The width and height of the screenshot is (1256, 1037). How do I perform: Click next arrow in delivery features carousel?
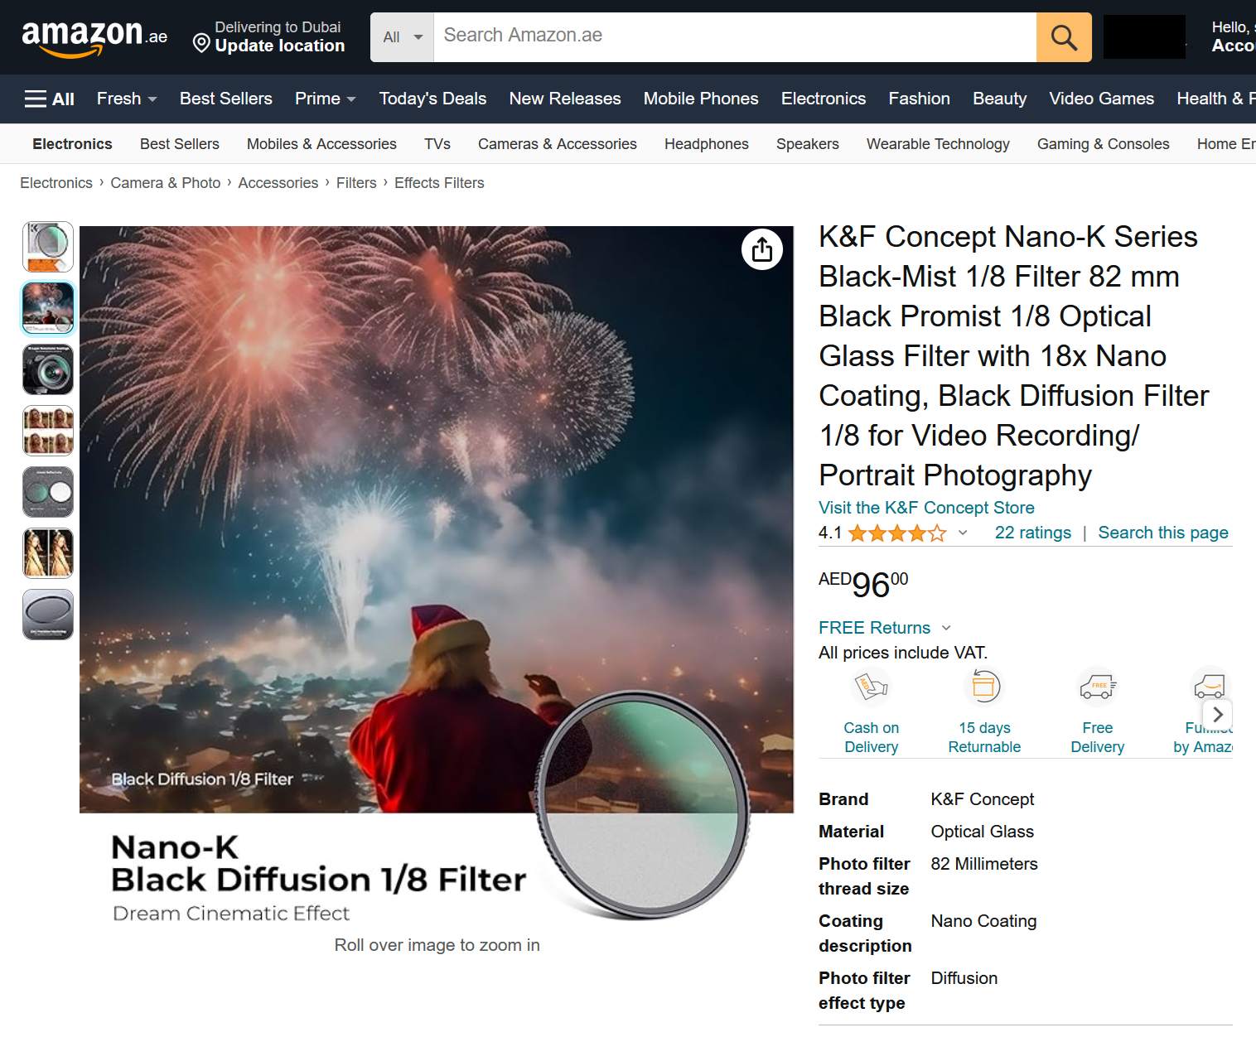(x=1218, y=714)
